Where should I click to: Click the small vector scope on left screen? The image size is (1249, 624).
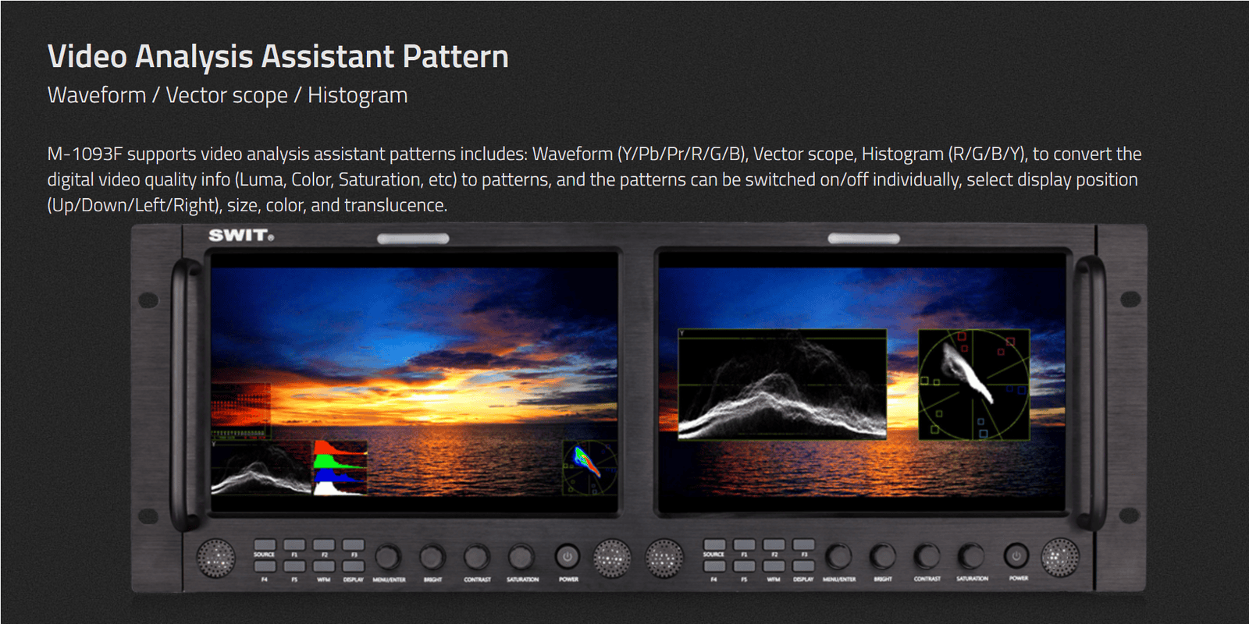(589, 468)
